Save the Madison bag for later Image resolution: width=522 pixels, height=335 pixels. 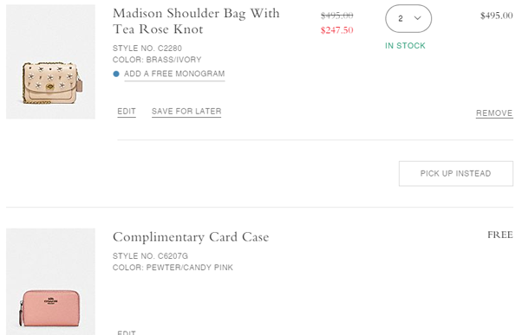[x=186, y=112]
